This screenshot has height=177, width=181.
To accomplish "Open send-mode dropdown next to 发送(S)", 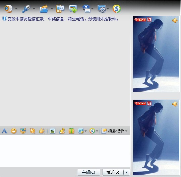I will pyautogui.click(x=127, y=172).
